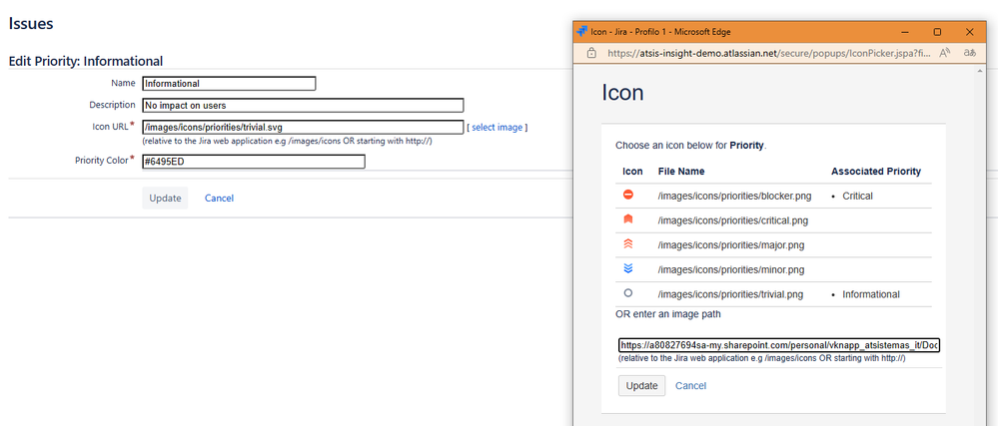
Task: Click the lock icon in the address bar
Action: pyautogui.click(x=591, y=54)
